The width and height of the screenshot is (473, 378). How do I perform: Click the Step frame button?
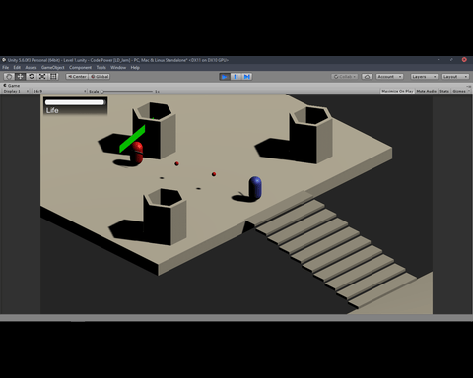point(247,77)
